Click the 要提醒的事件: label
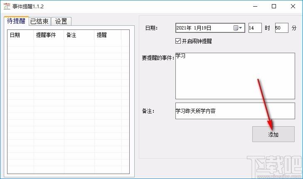The width and height of the screenshot is (303, 179). click(158, 58)
